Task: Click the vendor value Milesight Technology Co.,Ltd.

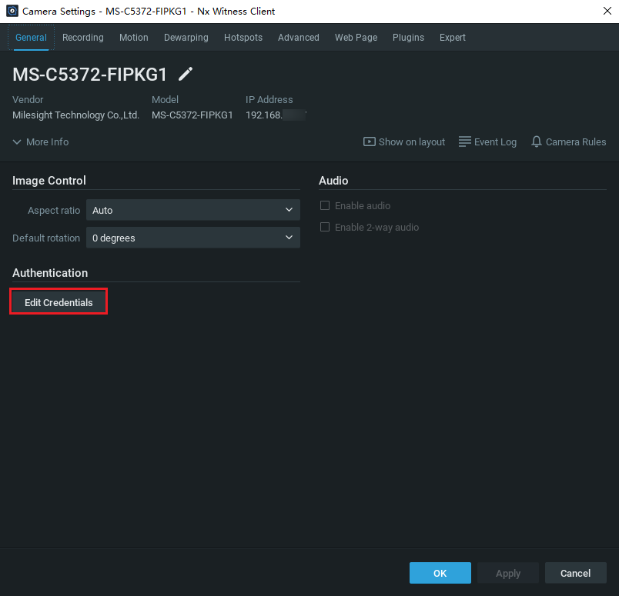Action: click(75, 115)
